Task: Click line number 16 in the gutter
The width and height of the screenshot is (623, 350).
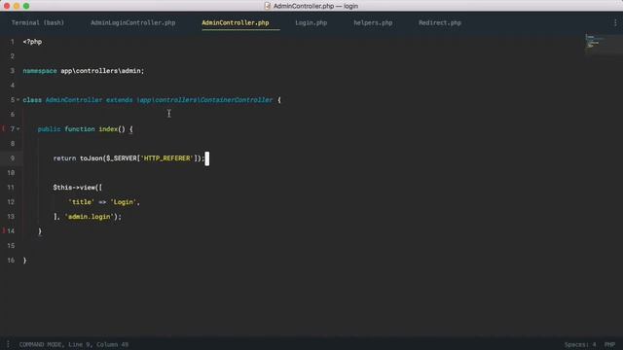Action: point(11,261)
